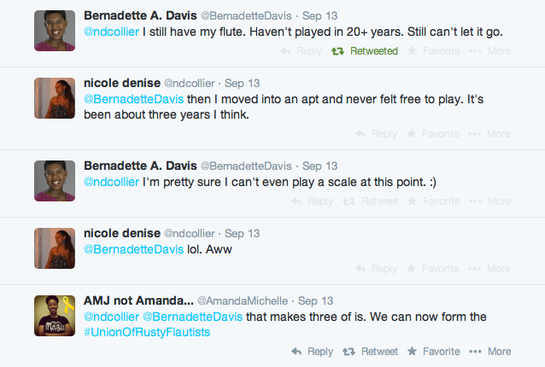Reply to Bernadette's flute tweet
The image size is (545, 367).
pyautogui.click(x=302, y=51)
